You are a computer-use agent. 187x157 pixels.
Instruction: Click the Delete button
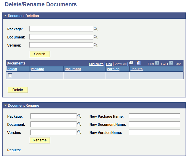[18, 90]
